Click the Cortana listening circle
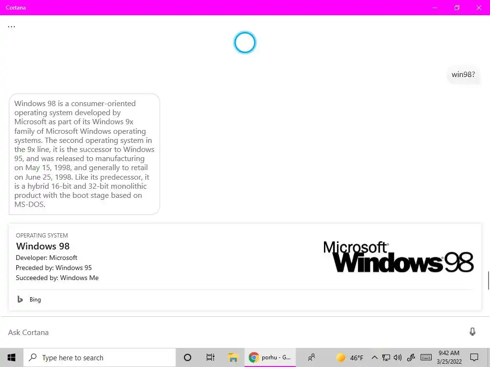Screen dimensions: 490x367 (x=245, y=43)
